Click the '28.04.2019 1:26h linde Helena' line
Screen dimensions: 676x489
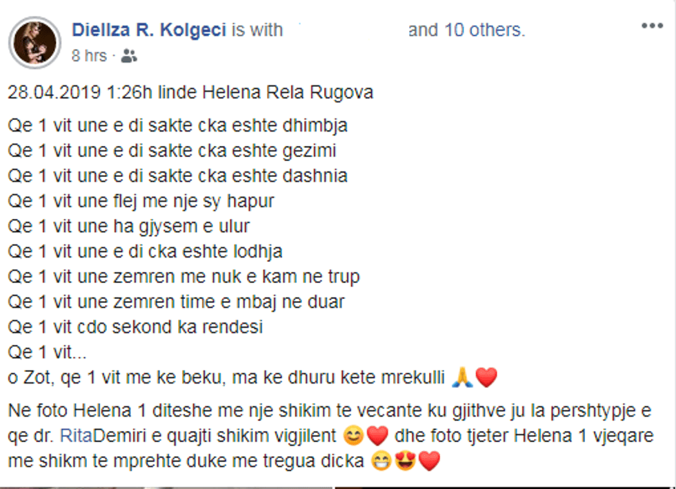[190, 92]
